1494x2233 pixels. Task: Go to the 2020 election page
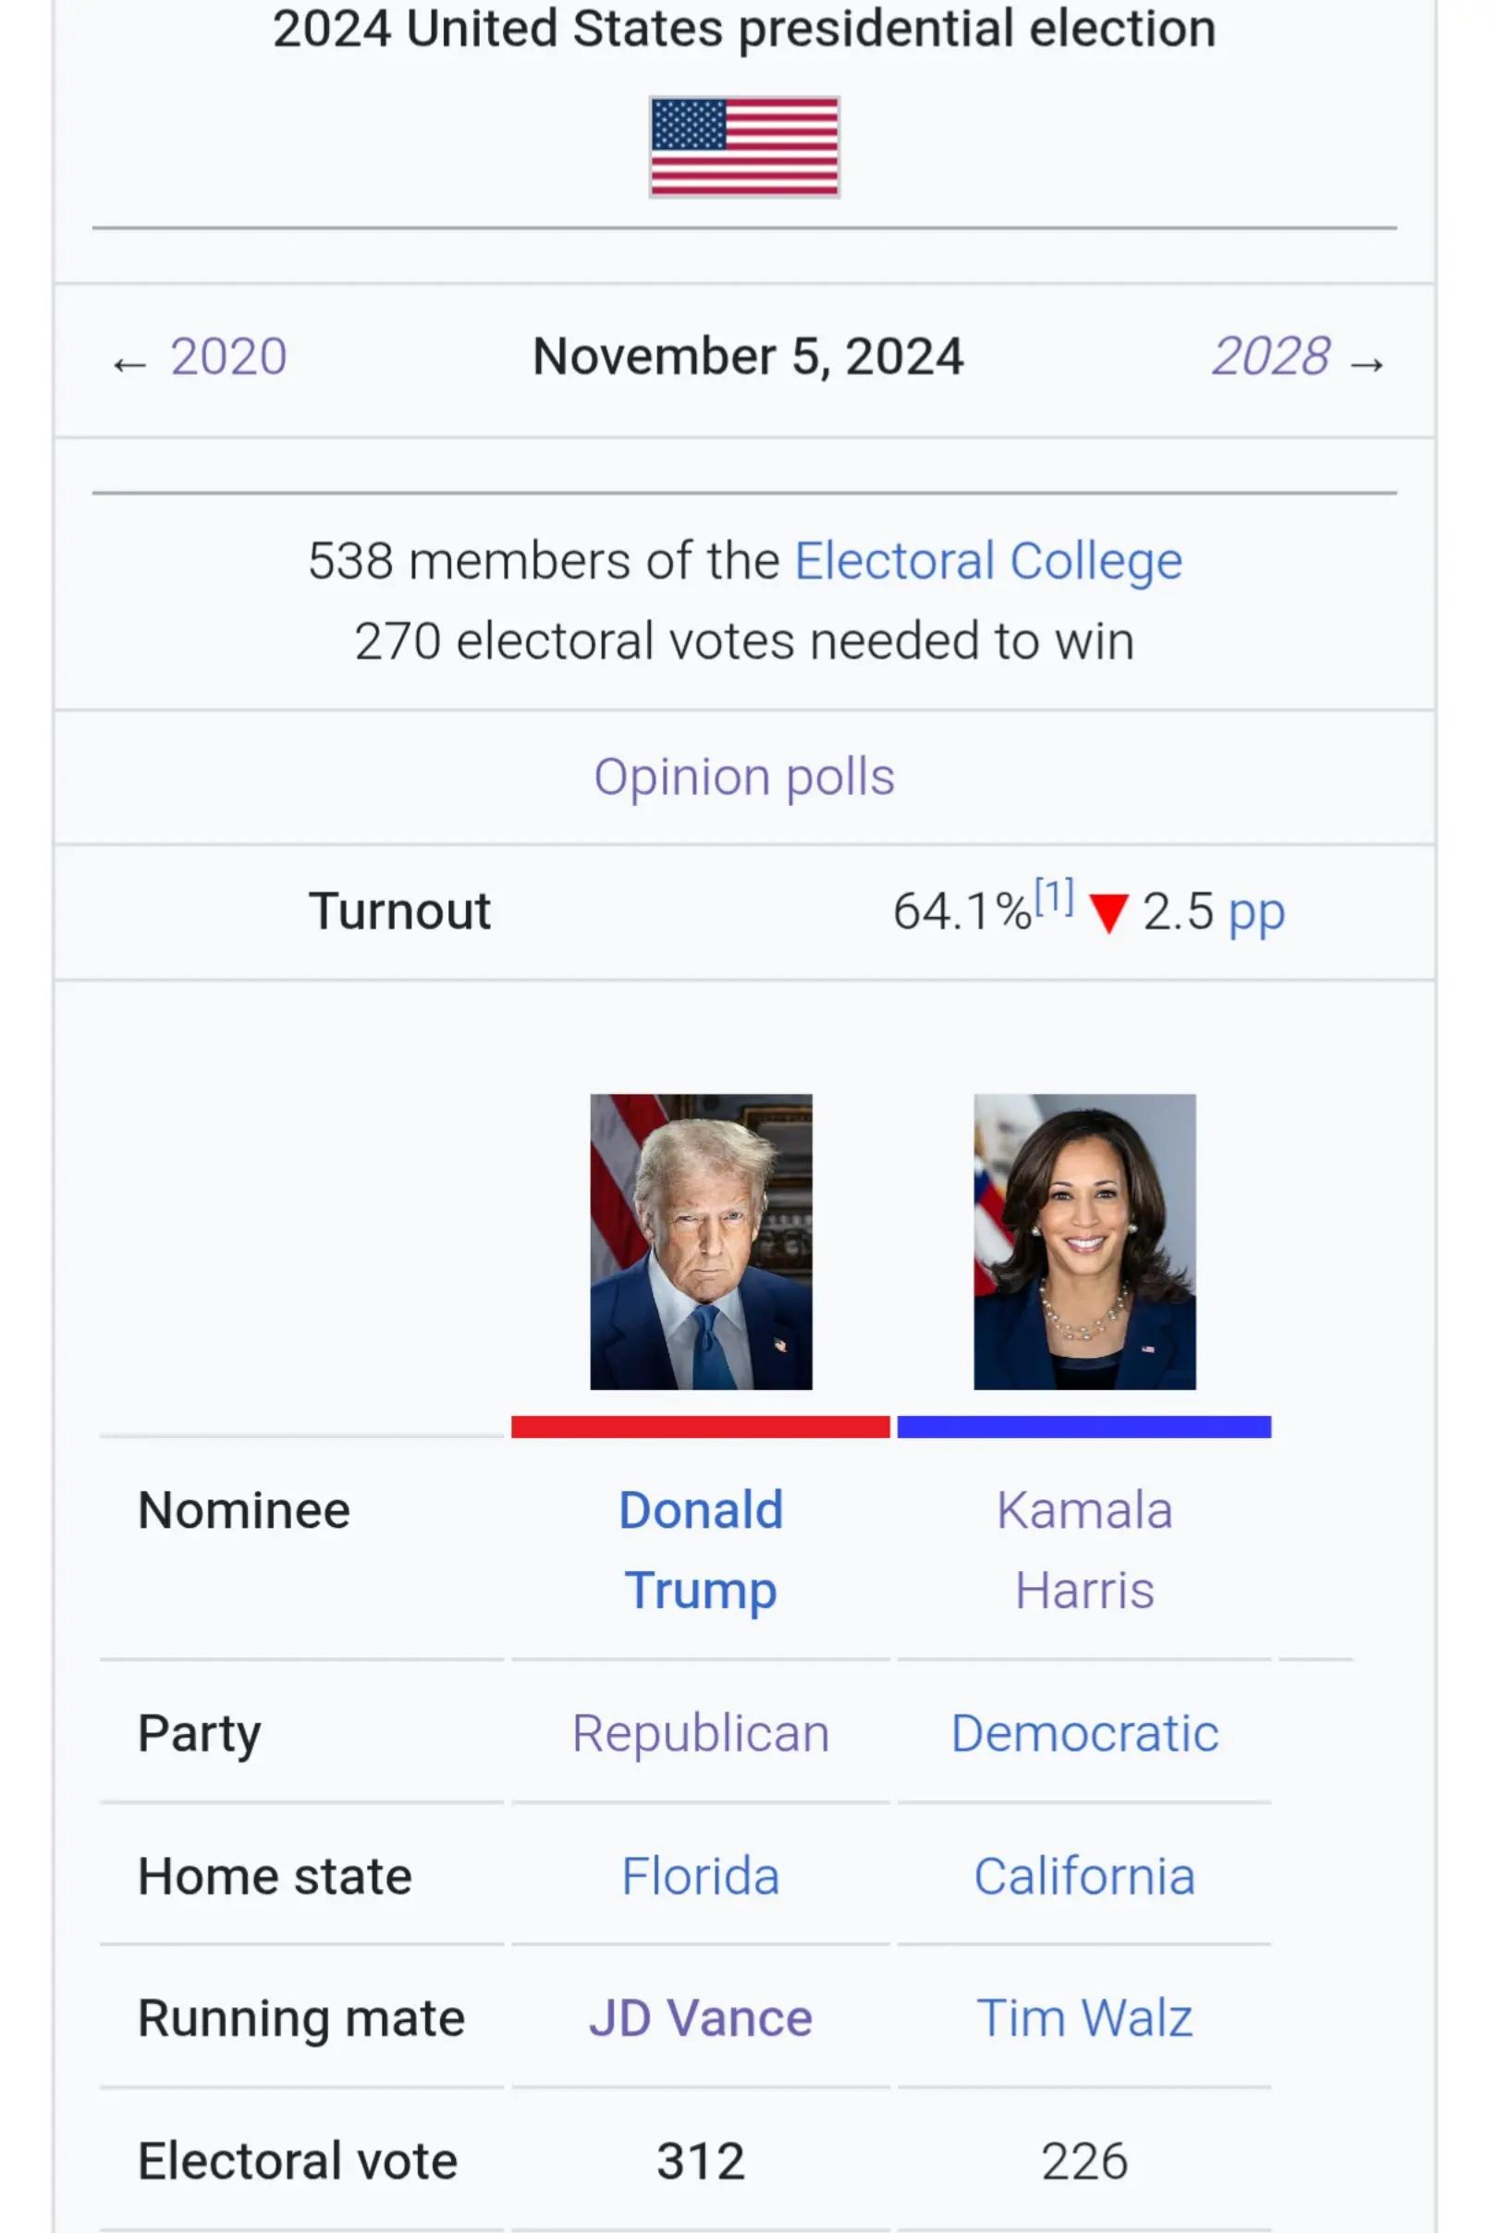click(x=228, y=358)
